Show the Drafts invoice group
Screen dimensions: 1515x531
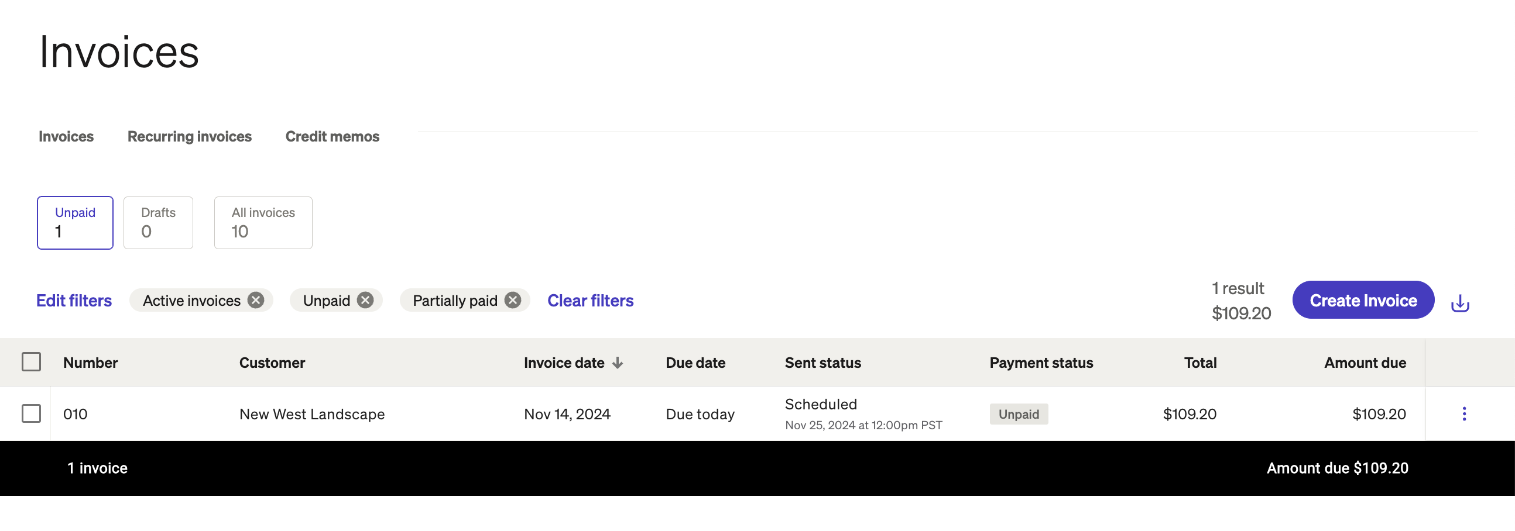158,223
